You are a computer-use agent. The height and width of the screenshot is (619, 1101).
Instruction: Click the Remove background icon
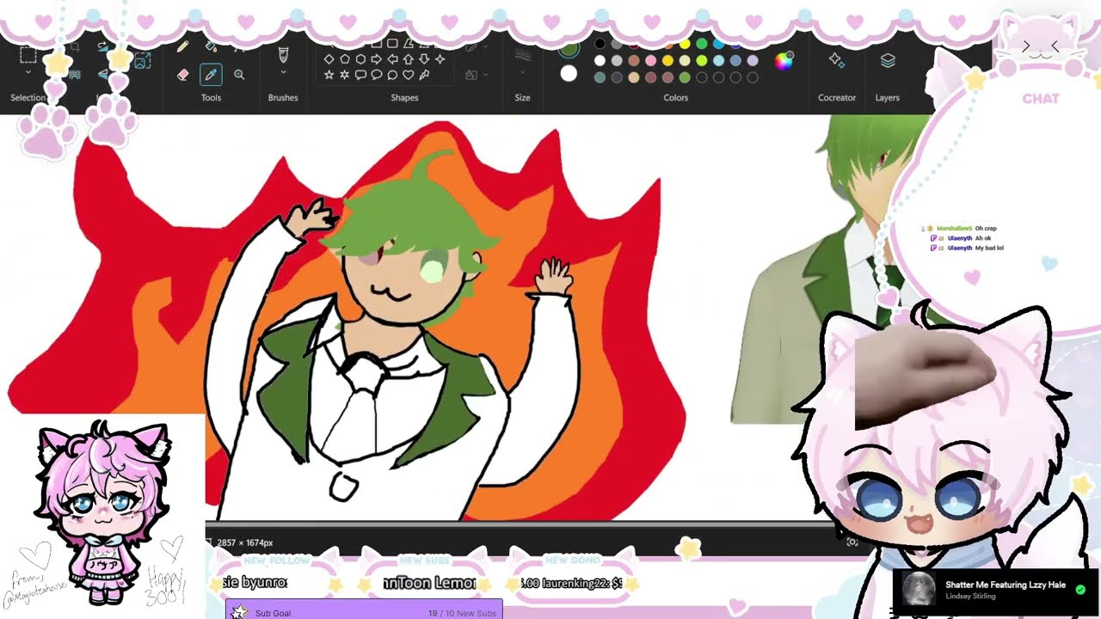pos(74,74)
